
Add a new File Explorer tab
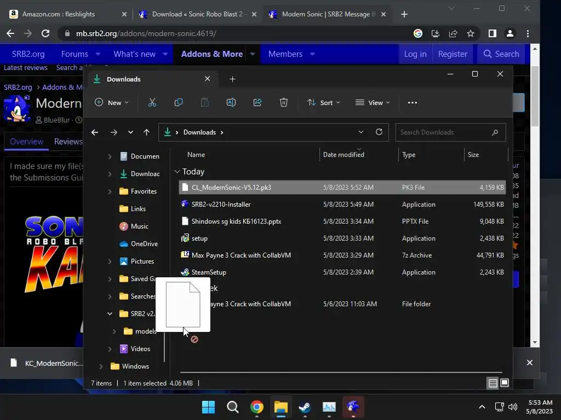point(232,79)
